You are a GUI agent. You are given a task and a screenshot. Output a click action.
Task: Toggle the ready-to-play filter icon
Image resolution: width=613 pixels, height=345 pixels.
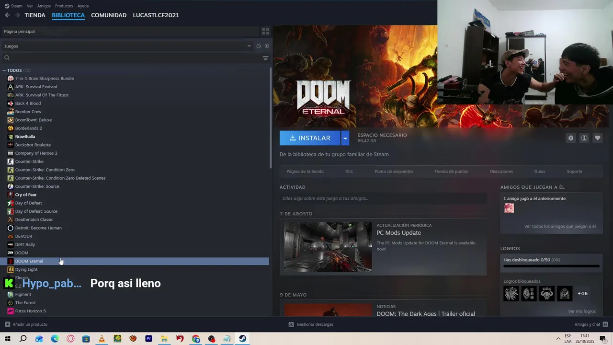point(267,46)
